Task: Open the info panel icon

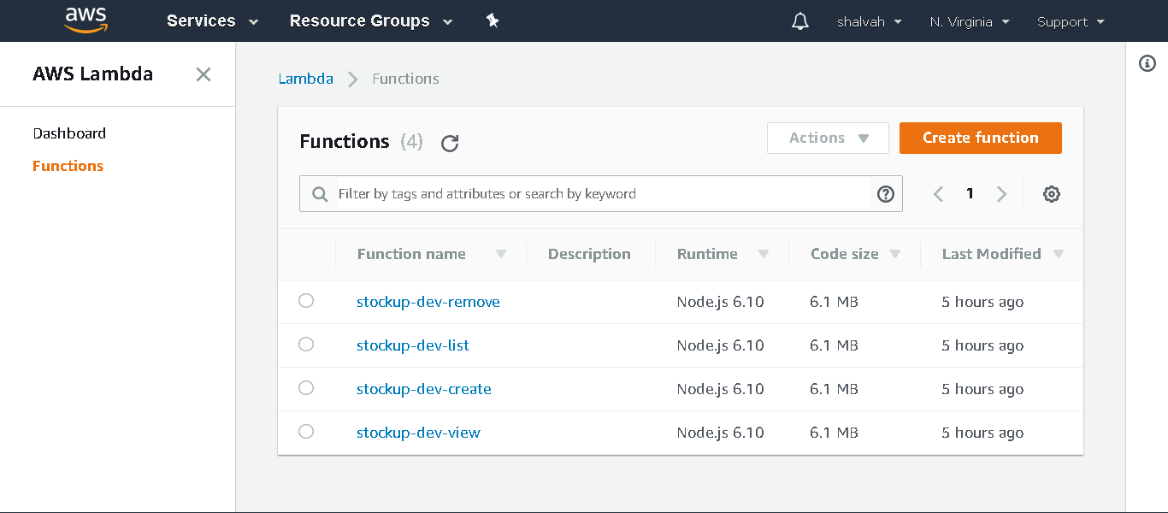Action: (x=1147, y=63)
